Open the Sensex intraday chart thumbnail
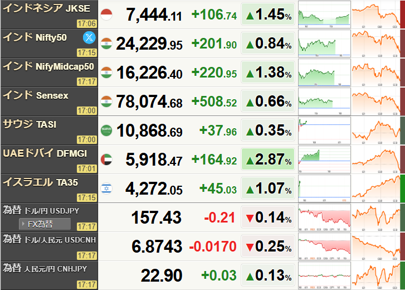 [324, 101]
